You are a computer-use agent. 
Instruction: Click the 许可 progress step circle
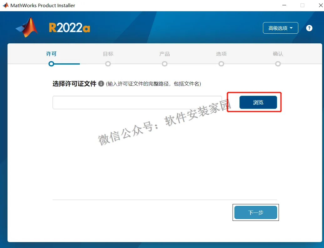click(x=51, y=64)
